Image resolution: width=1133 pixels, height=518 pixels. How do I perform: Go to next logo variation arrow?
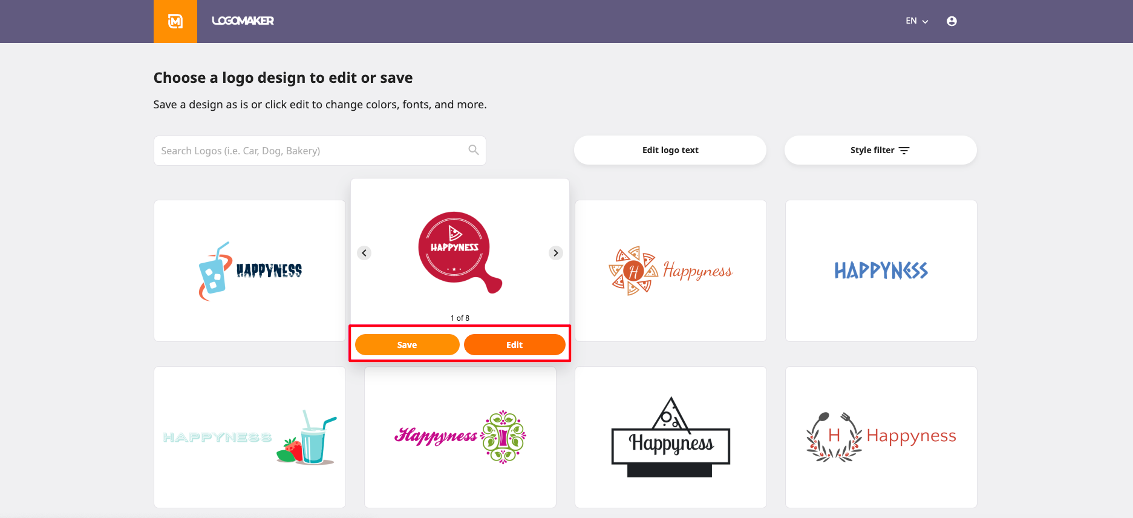(x=556, y=253)
